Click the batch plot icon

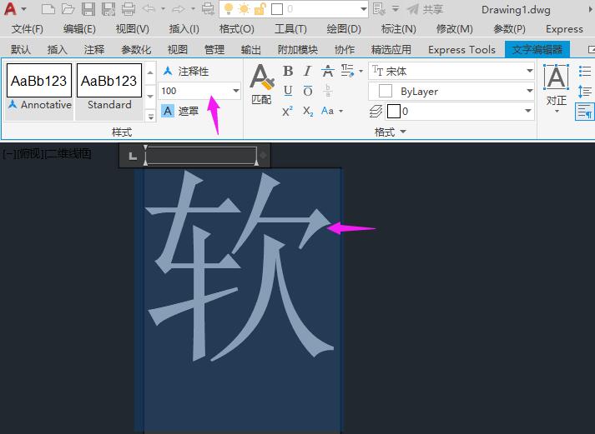208,8
